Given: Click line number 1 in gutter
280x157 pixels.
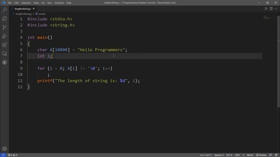Looking at the screenshot, I should 21,19.
